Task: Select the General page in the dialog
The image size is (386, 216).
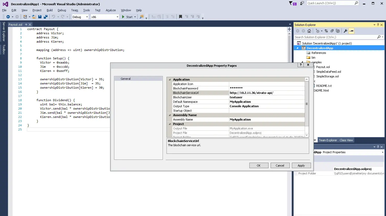Action: pos(138,79)
